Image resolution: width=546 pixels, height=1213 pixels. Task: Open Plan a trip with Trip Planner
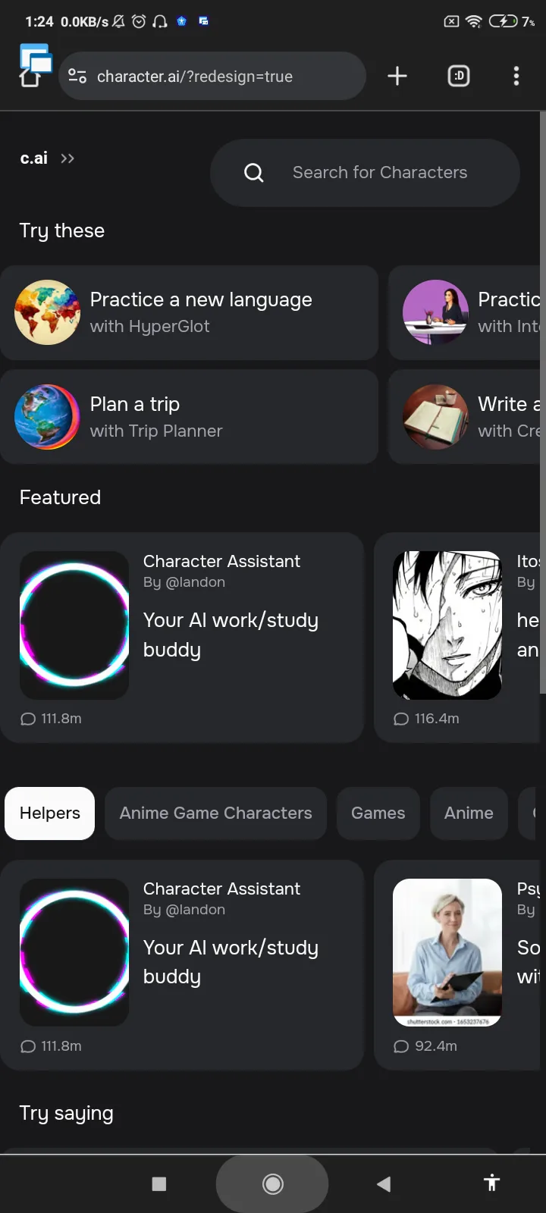(189, 417)
